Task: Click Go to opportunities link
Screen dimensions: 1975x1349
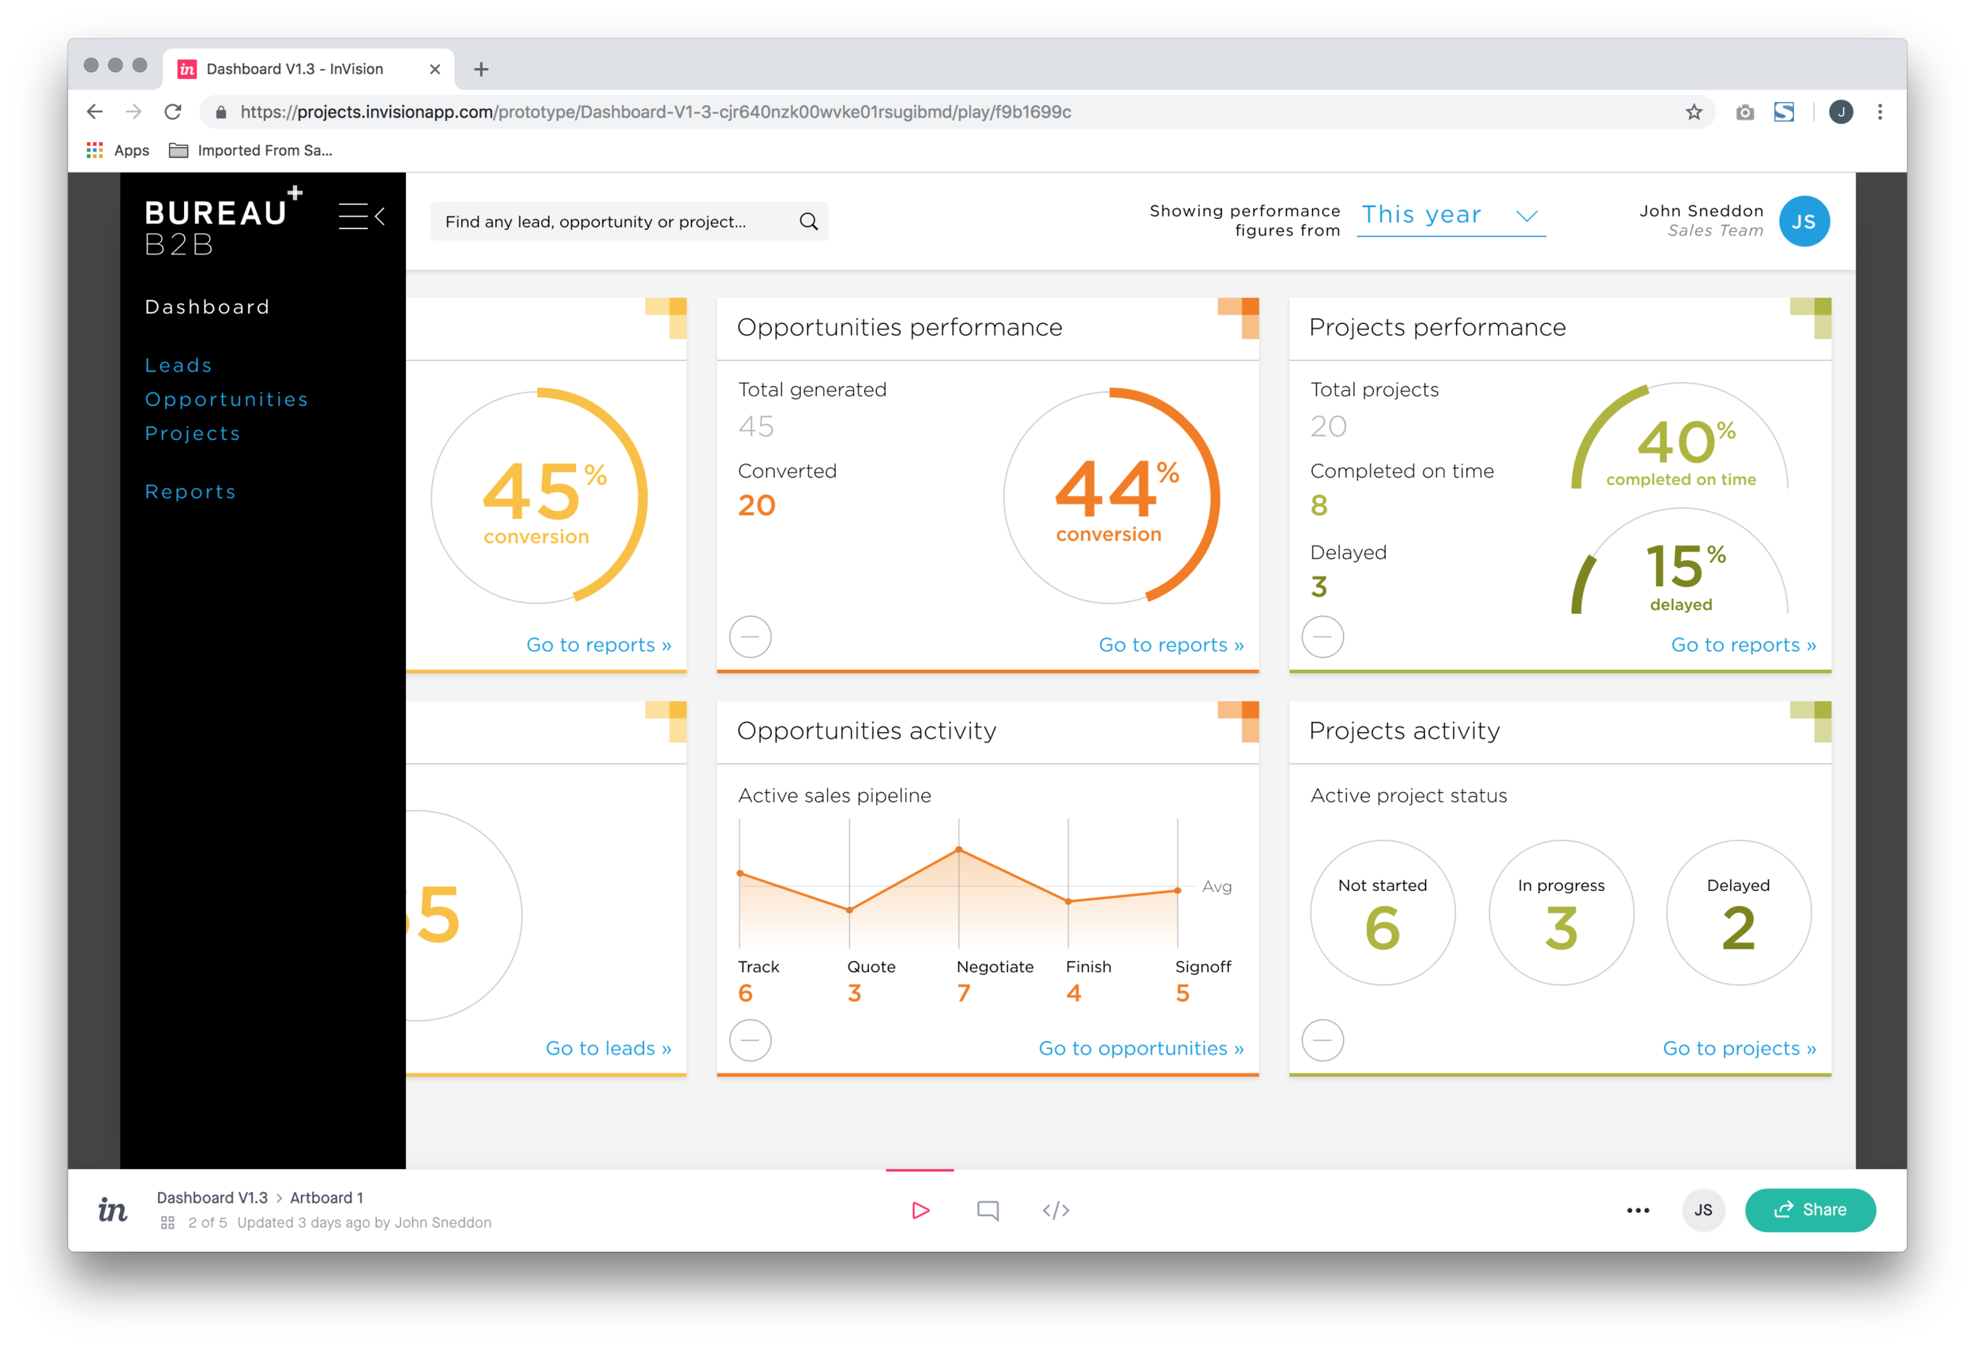Action: coord(1141,1048)
